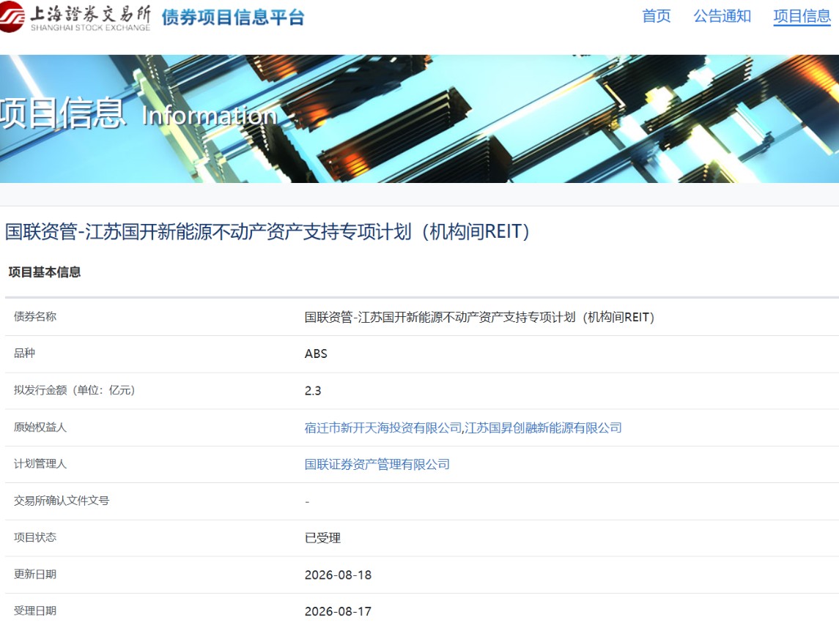The image size is (839, 639).
Task: Open 宿迁市新开天海投资有限公司 company link
Action: point(383,427)
